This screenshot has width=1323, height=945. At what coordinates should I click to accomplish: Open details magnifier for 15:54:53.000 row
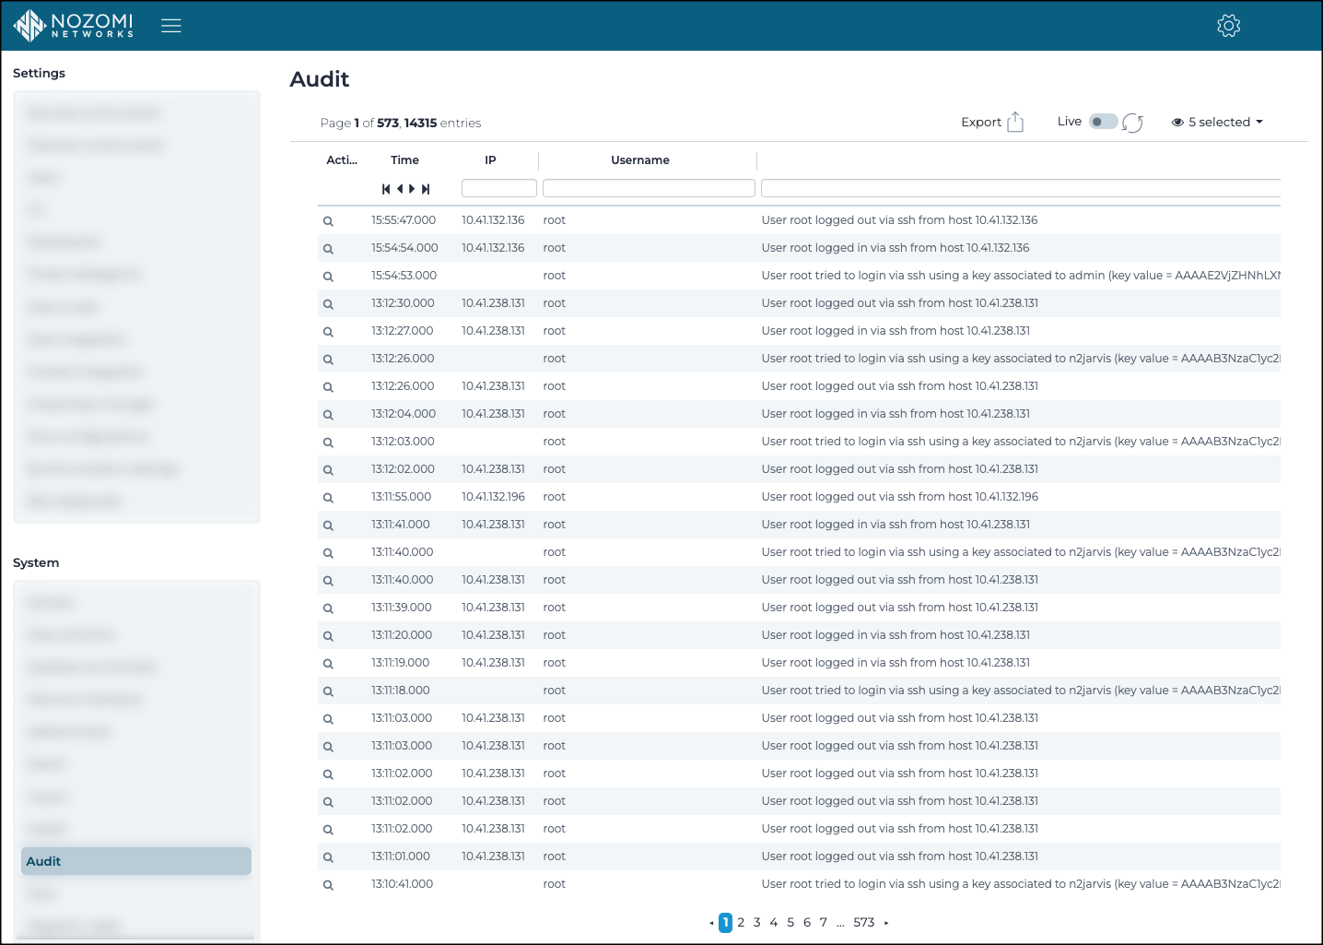pyautogui.click(x=328, y=277)
